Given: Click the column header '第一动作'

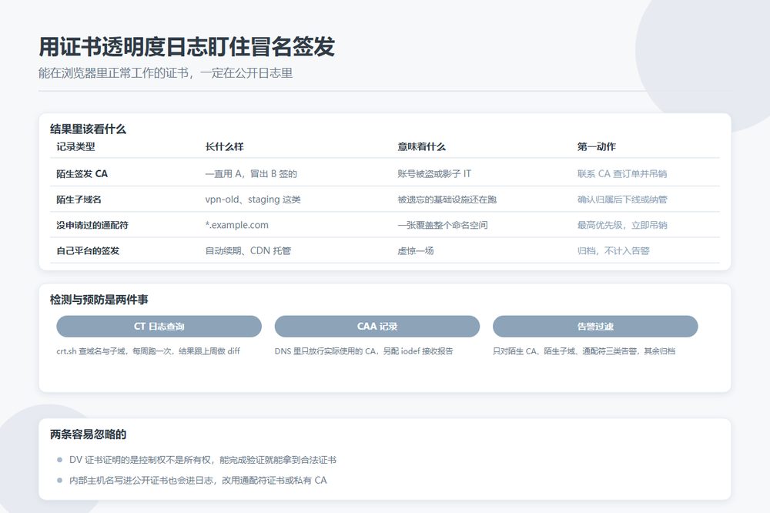Looking at the screenshot, I should tap(596, 146).
